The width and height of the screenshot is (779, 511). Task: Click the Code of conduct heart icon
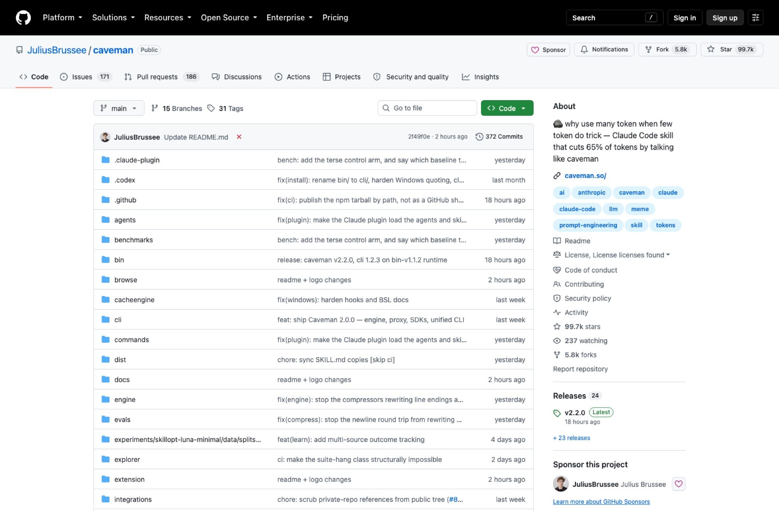pos(557,270)
